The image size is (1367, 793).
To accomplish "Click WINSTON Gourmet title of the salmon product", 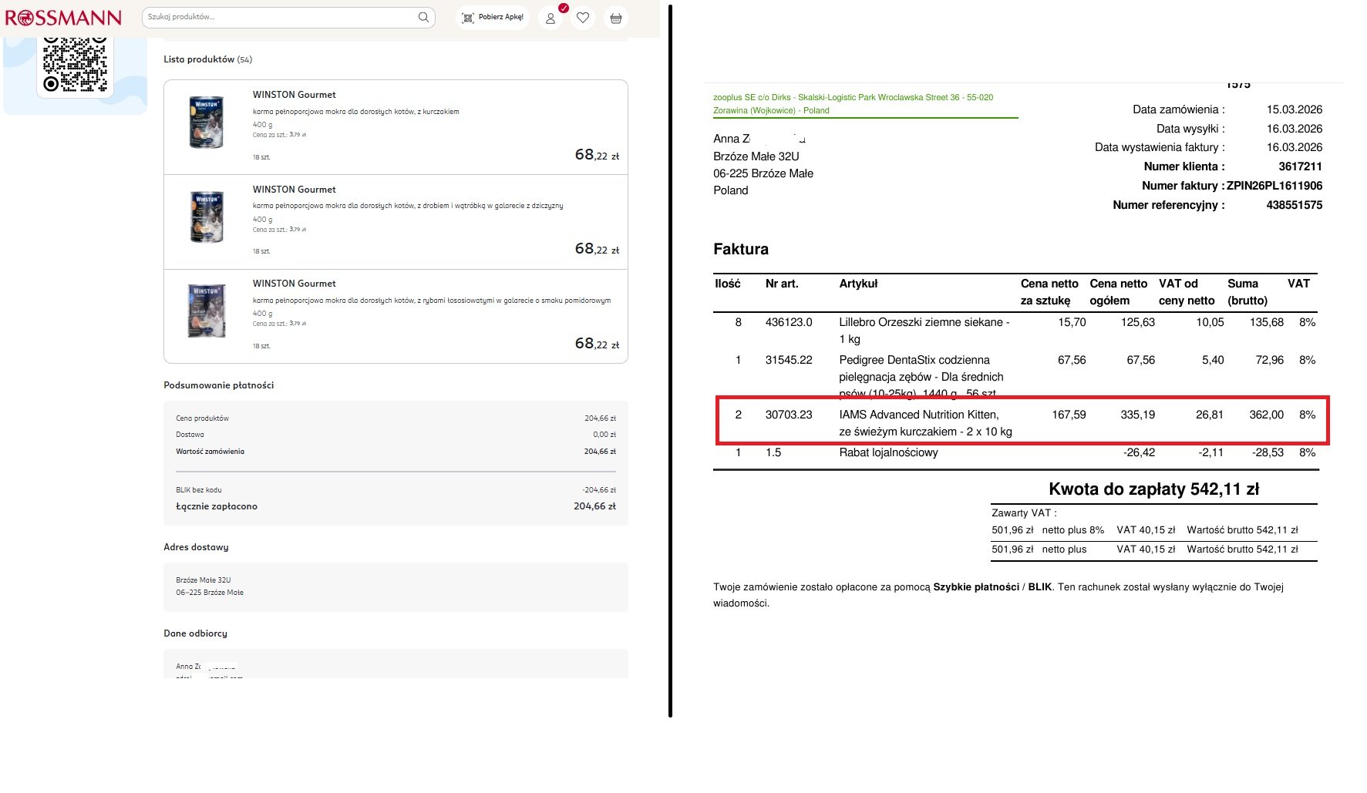I will coord(294,284).
